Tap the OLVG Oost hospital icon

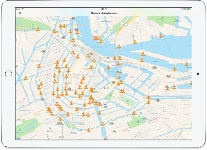point(126,128)
